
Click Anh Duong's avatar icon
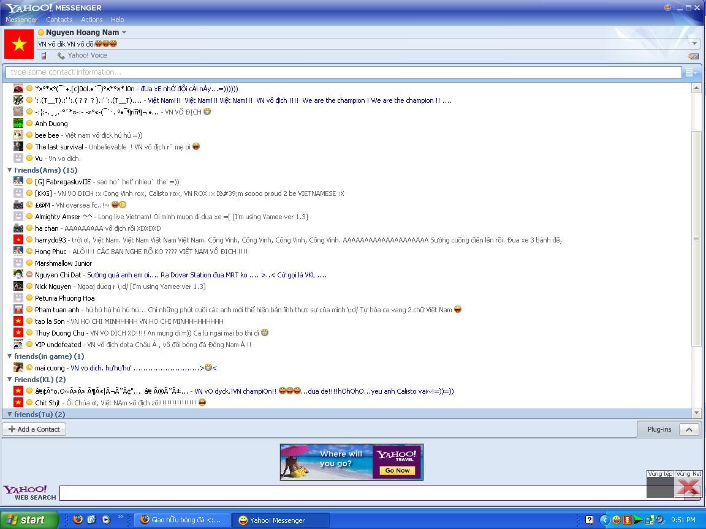[x=18, y=124]
